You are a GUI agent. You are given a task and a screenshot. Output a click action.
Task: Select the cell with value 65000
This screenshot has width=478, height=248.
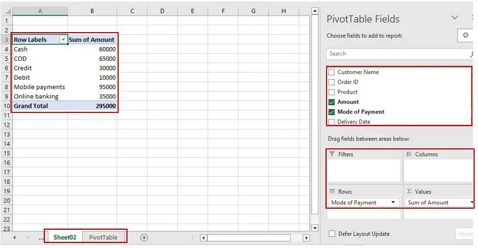pyautogui.click(x=92, y=59)
